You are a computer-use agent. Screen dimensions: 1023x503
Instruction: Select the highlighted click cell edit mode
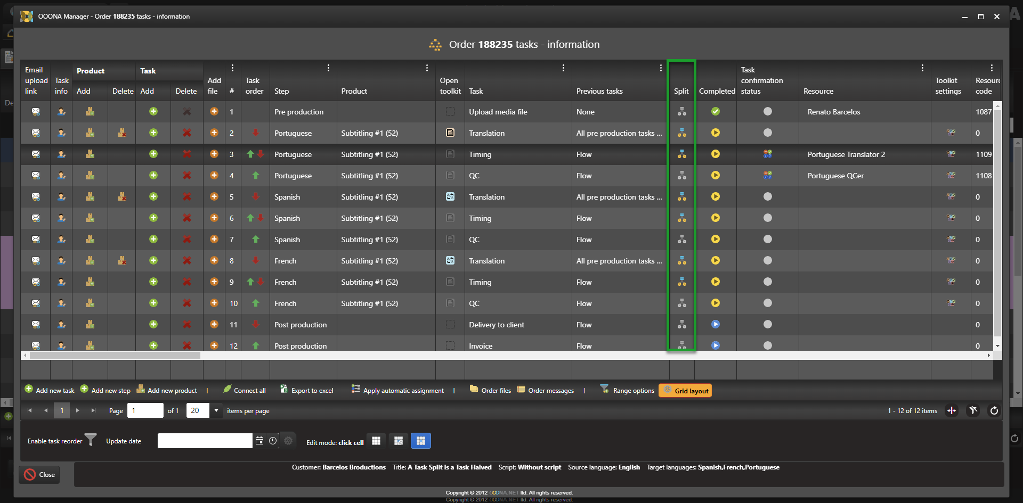point(421,441)
